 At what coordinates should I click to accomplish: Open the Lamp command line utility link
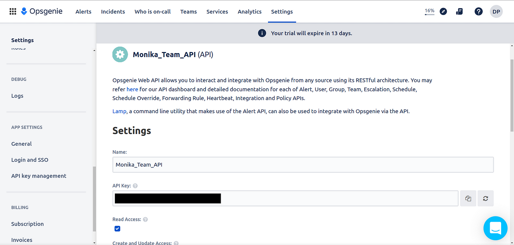[119, 111]
